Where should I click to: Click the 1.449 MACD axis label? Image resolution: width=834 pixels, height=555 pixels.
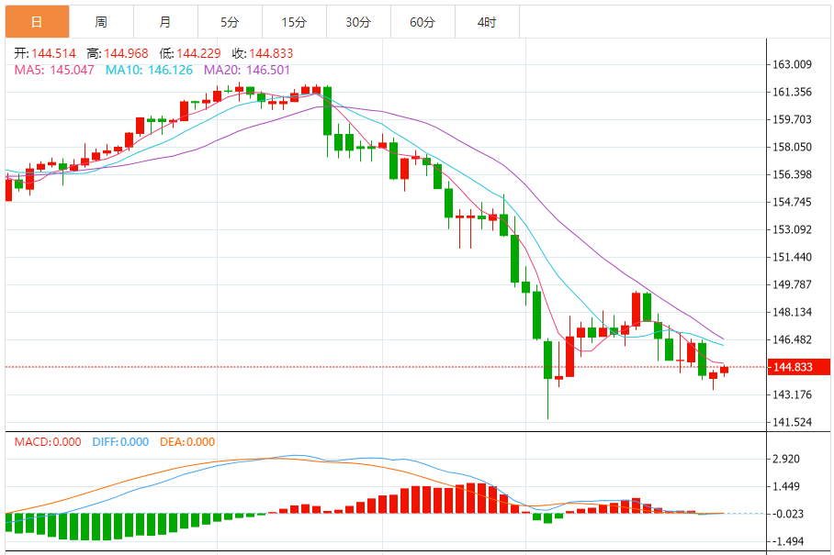tap(786, 486)
